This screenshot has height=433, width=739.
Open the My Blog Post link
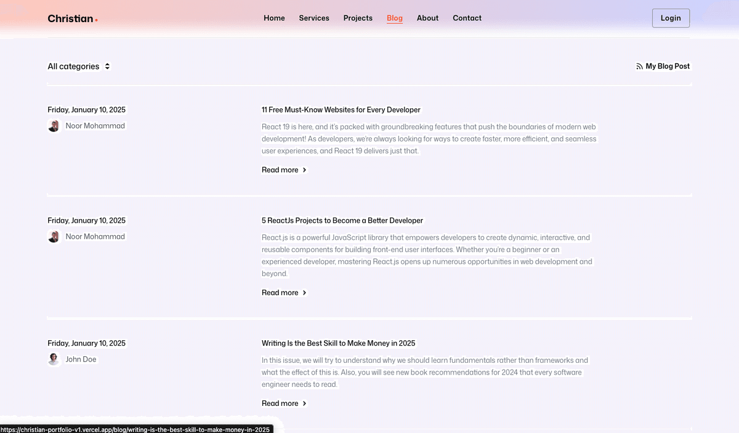668,66
